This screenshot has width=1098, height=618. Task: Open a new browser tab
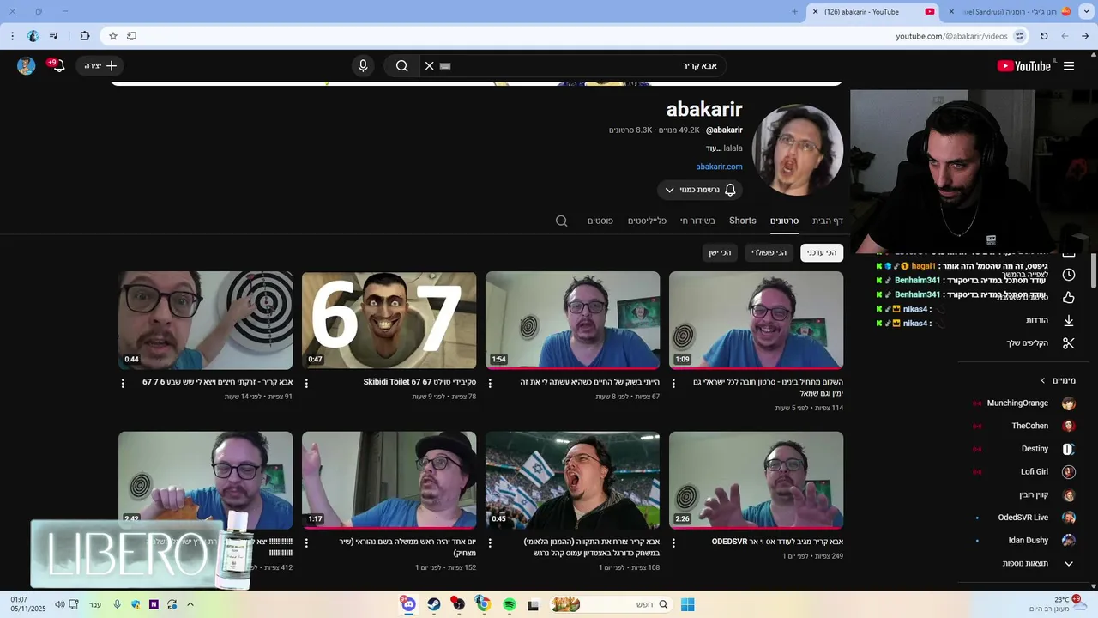coord(794,12)
